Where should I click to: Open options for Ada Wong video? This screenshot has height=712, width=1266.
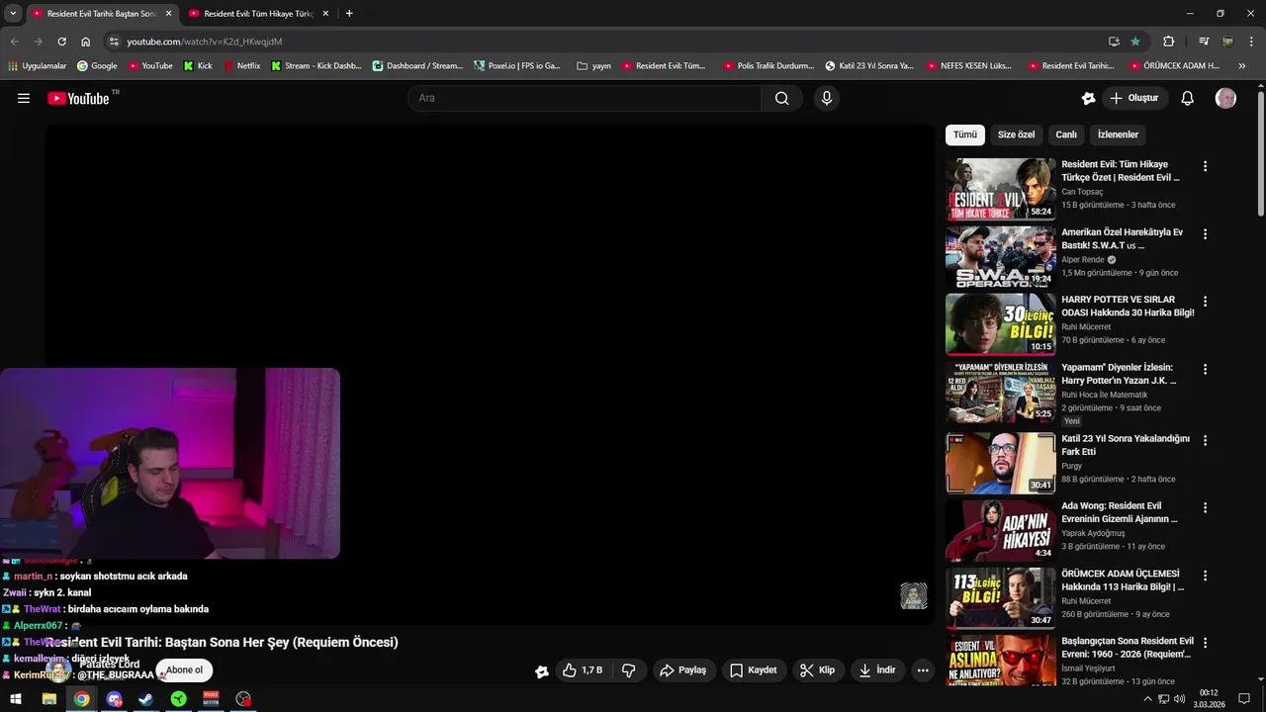point(1205,507)
